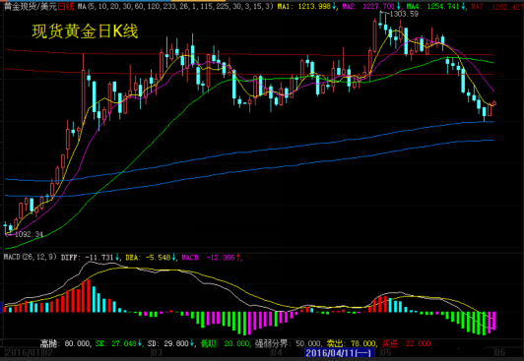
Task: Click the yellow 卖出 78.000 label
Action: (x=351, y=343)
